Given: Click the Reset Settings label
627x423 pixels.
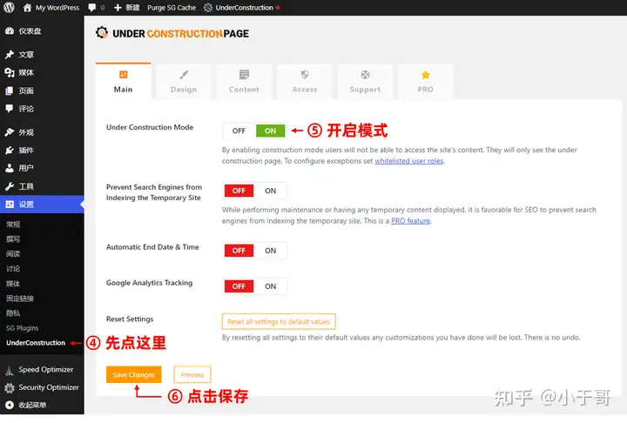Looking at the screenshot, I should point(130,319).
